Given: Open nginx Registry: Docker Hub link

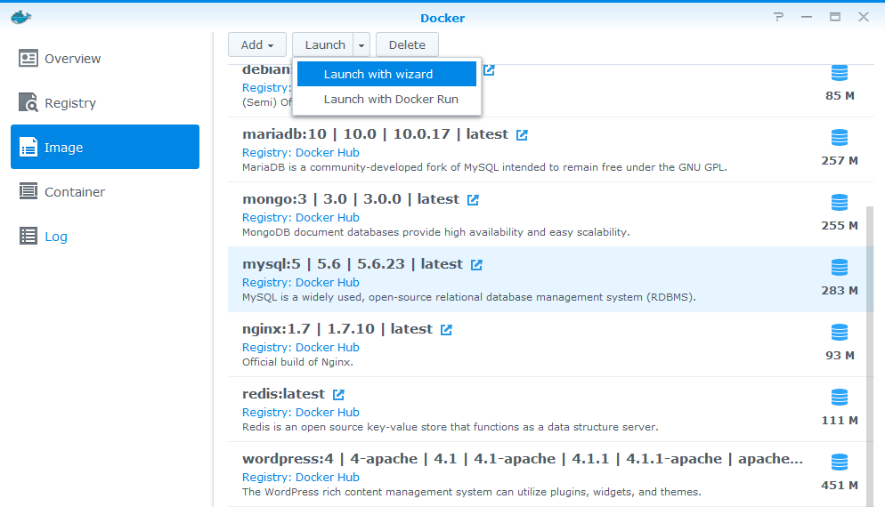Looking at the screenshot, I should coord(300,347).
